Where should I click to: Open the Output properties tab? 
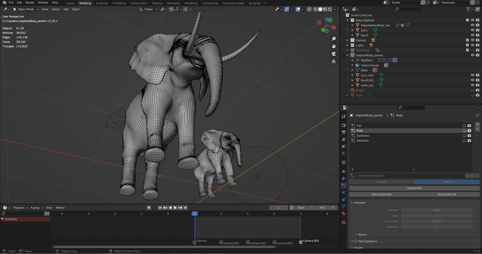(344, 132)
